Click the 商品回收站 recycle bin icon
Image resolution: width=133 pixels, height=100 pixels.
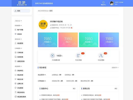point(16,92)
